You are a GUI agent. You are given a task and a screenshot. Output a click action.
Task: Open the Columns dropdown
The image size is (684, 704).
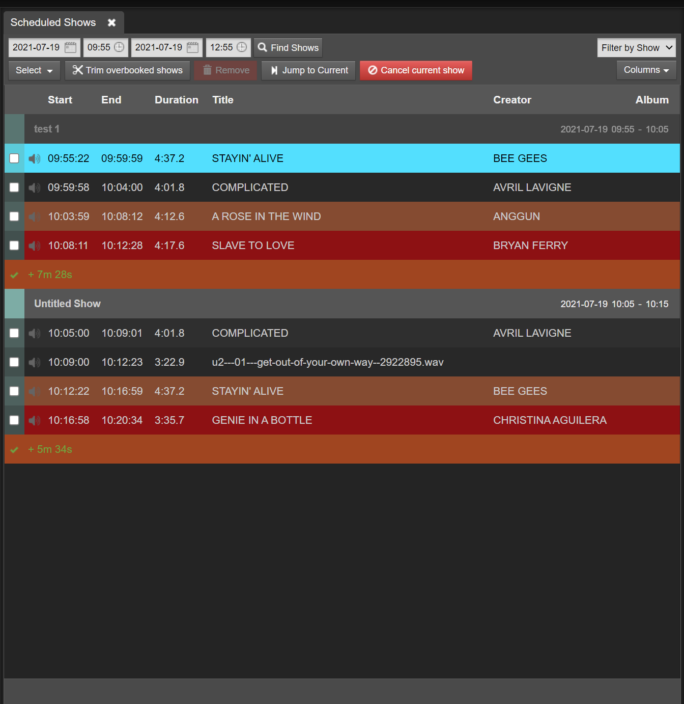(x=646, y=70)
